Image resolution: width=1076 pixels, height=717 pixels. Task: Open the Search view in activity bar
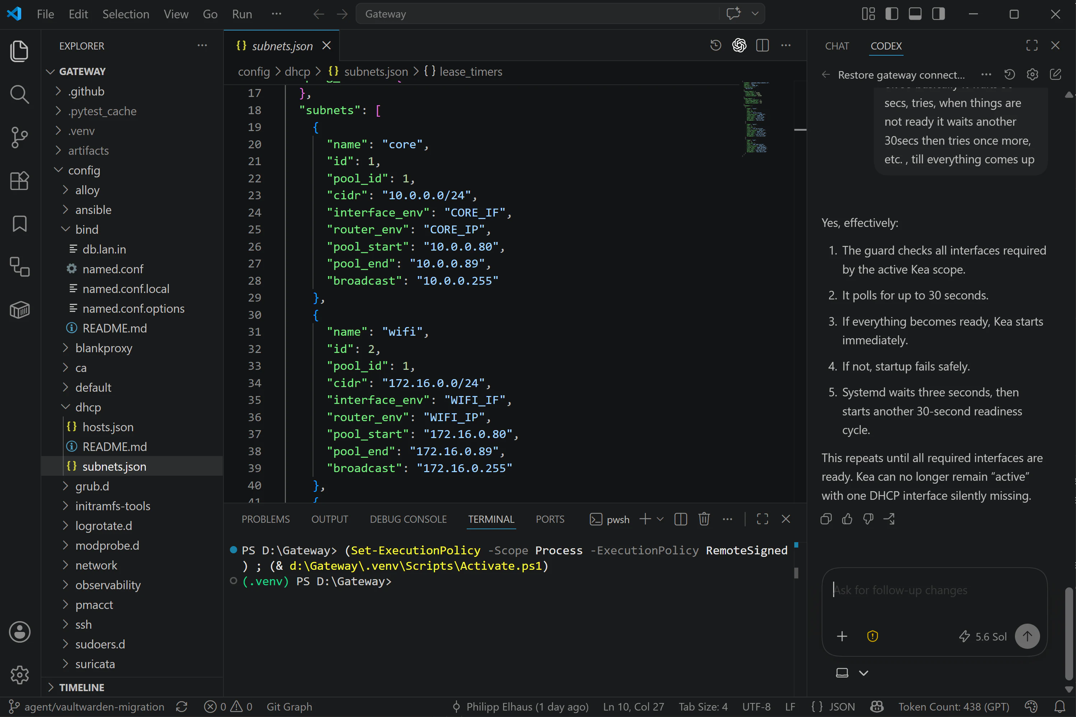(x=19, y=94)
